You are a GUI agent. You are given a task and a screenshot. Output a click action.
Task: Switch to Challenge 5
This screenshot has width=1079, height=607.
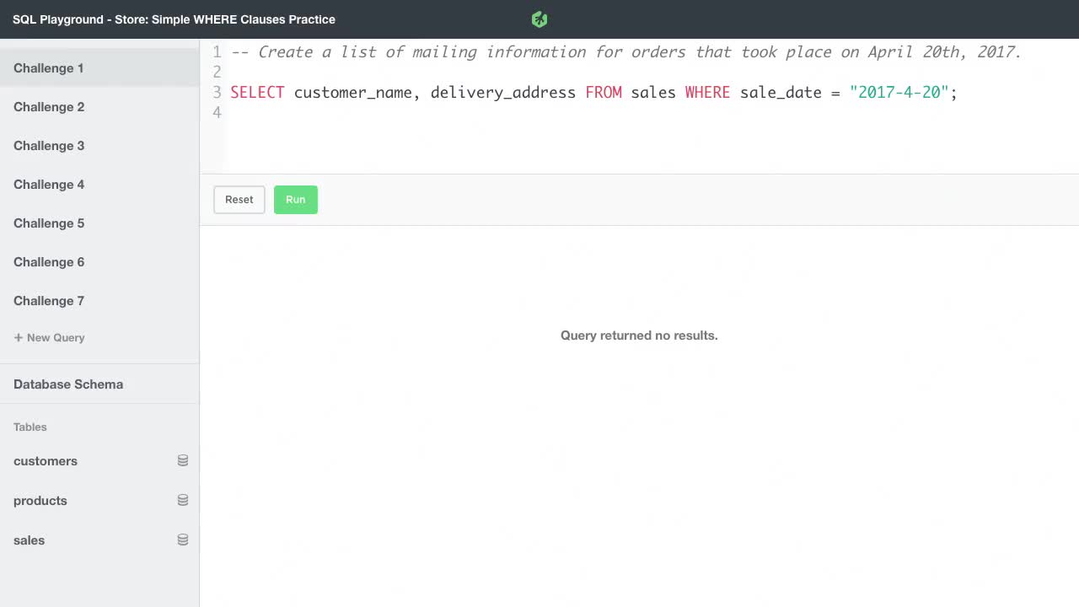click(49, 223)
